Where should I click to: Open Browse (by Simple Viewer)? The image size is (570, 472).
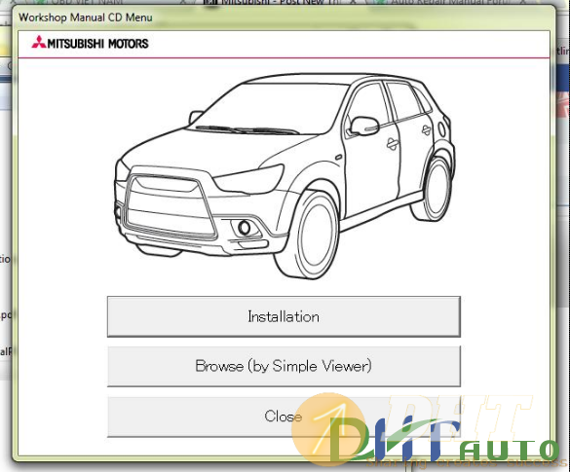coord(284,366)
